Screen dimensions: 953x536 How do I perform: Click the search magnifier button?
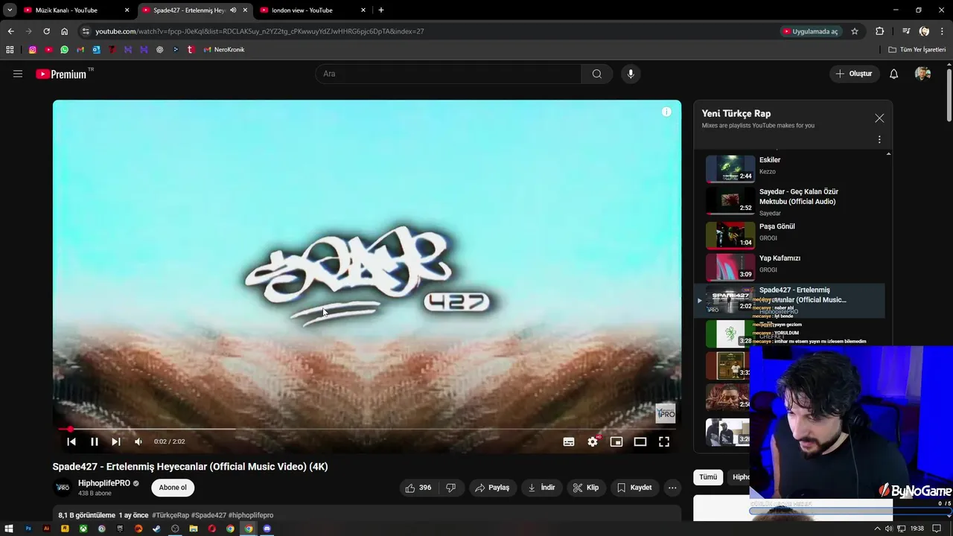(x=596, y=74)
